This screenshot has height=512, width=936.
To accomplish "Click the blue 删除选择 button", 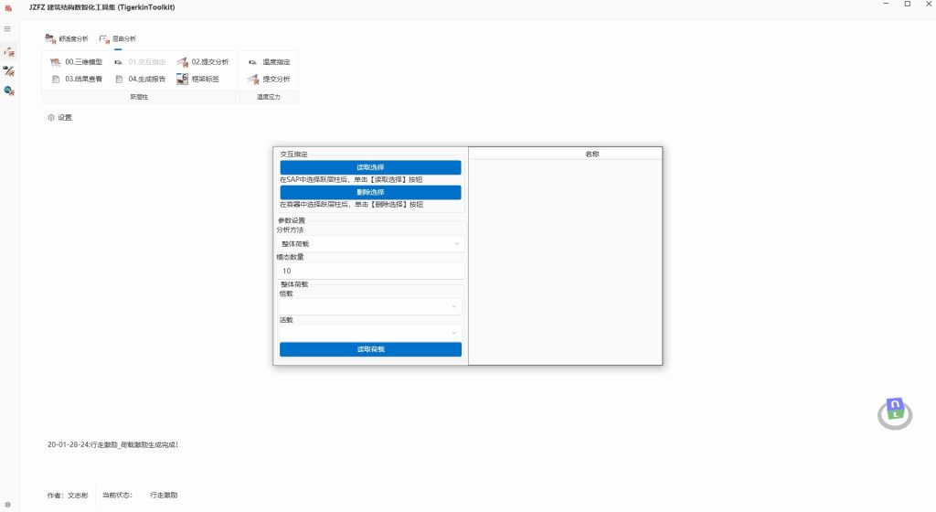I will click(x=370, y=192).
